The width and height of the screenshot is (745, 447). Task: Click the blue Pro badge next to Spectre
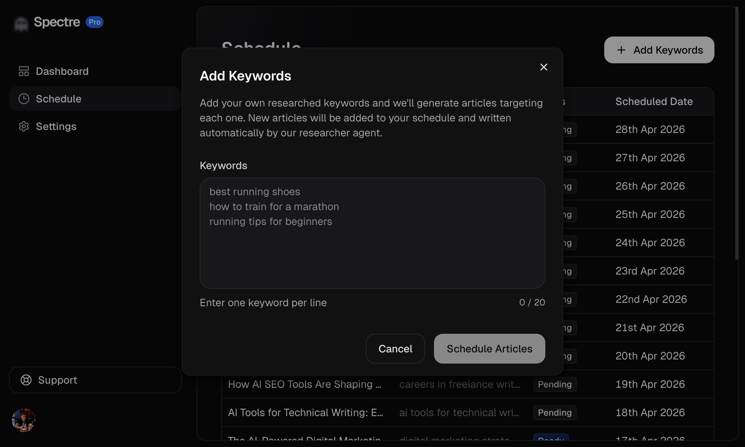(x=95, y=22)
